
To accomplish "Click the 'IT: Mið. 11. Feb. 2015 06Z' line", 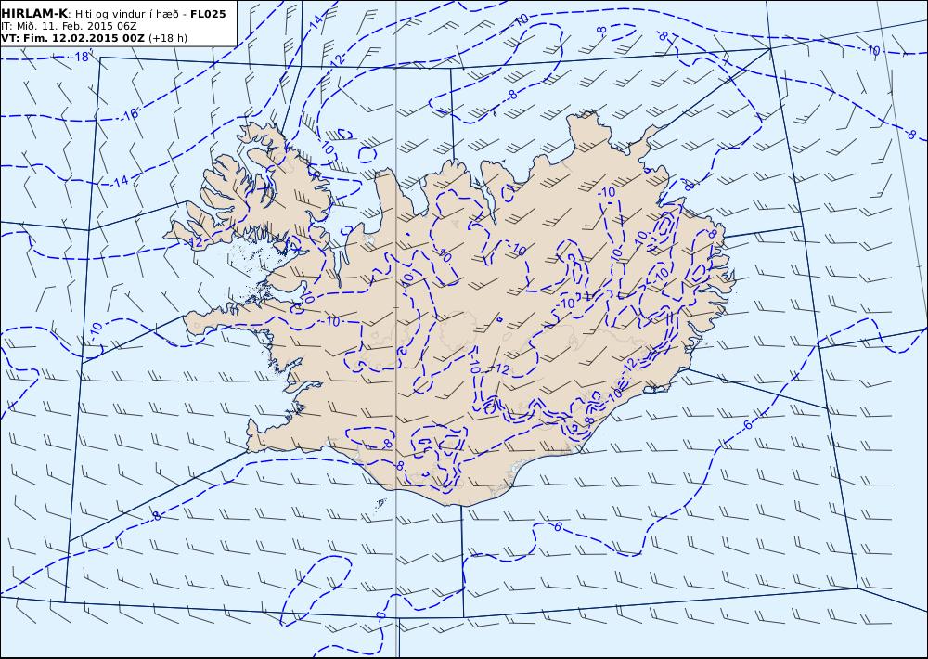I will 70,26.
